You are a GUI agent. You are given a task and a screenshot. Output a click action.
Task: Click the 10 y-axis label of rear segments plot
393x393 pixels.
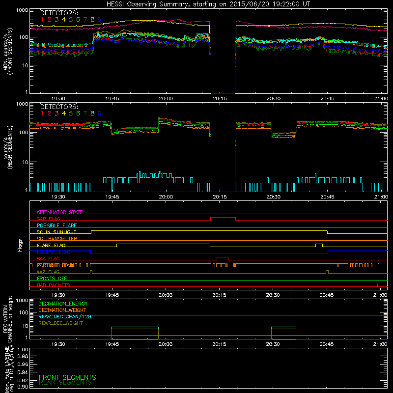point(25,162)
